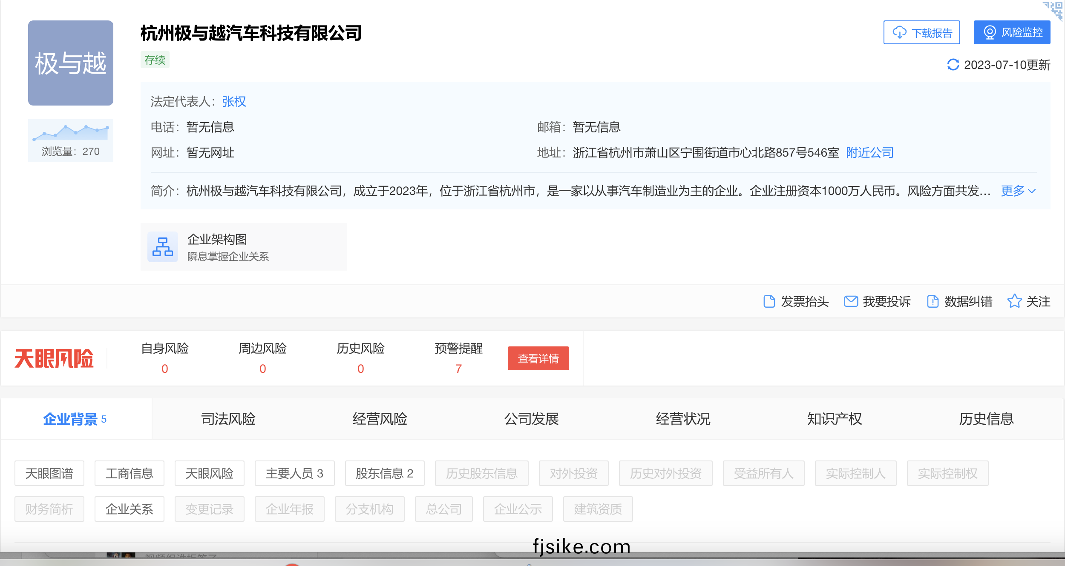1065x566 pixels.
Task: Select the 主要人员 3 tag
Action: coord(294,473)
